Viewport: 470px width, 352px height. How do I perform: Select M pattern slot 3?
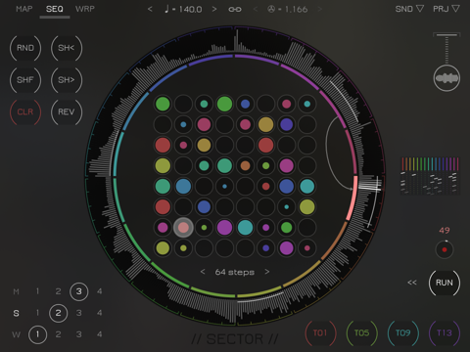(x=78, y=291)
